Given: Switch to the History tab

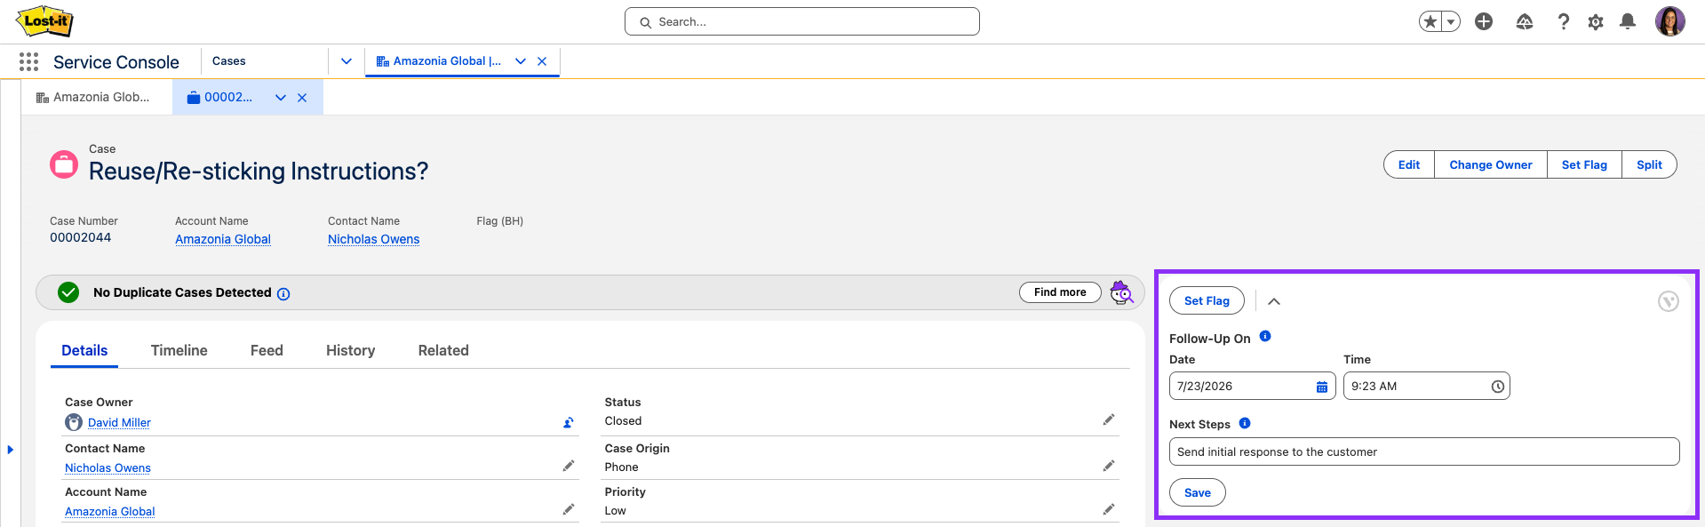Looking at the screenshot, I should tap(351, 351).
